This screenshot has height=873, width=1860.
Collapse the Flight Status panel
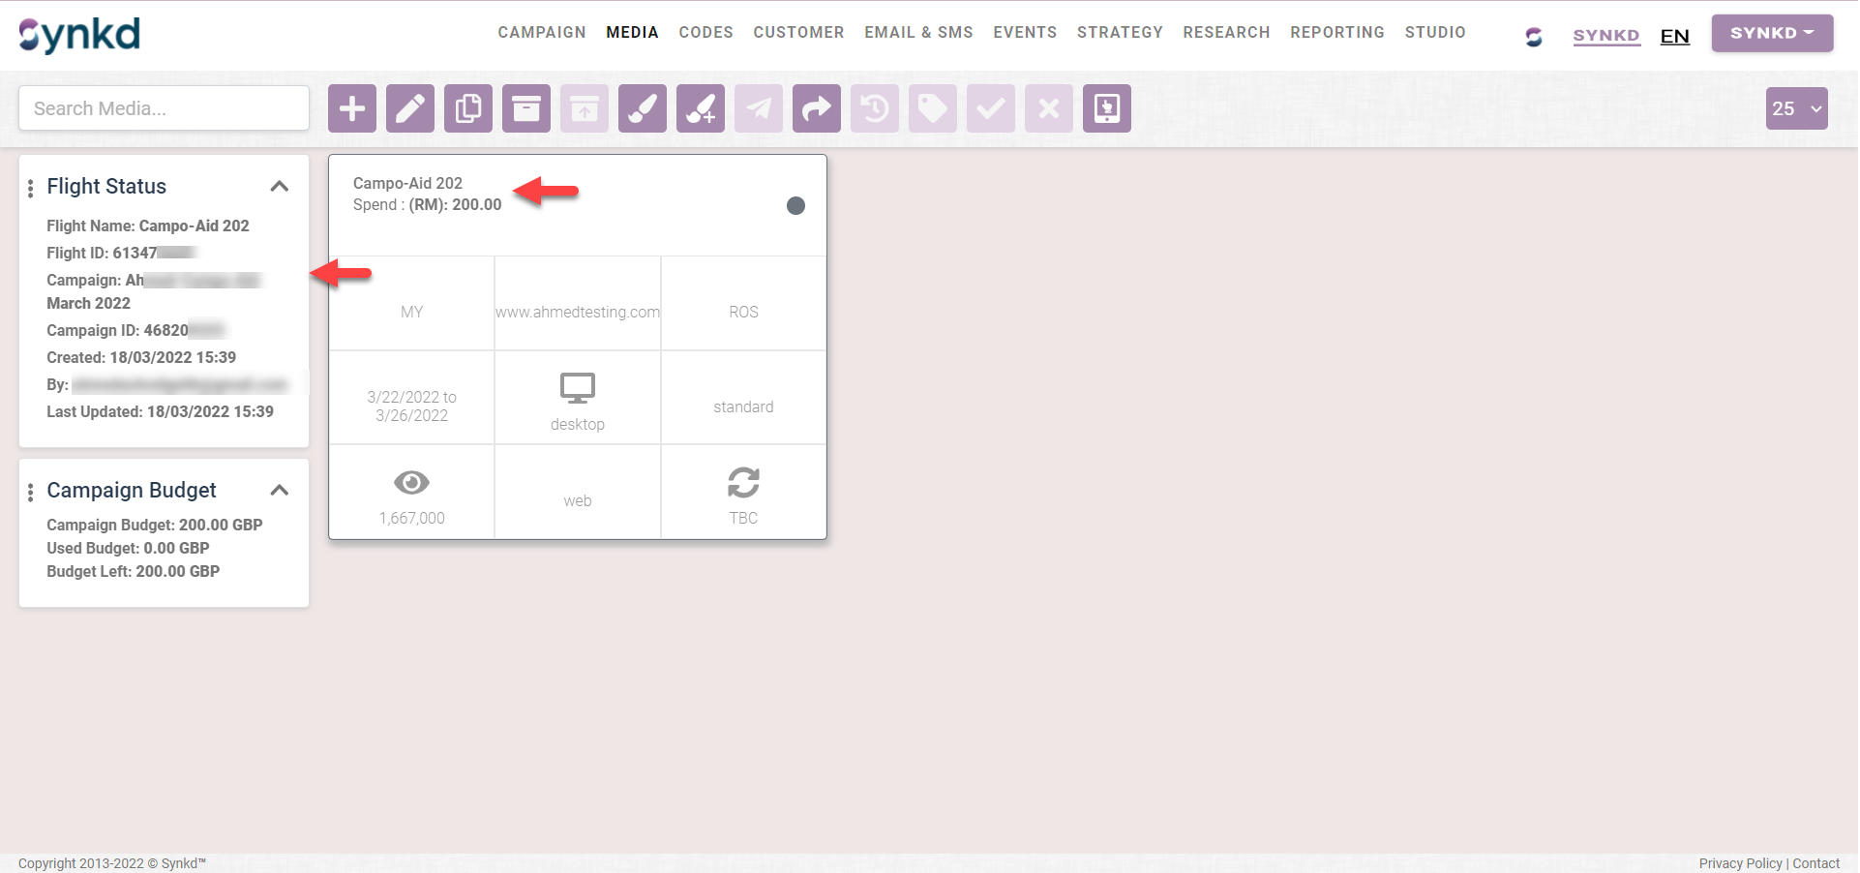click(x=280, y=186)
